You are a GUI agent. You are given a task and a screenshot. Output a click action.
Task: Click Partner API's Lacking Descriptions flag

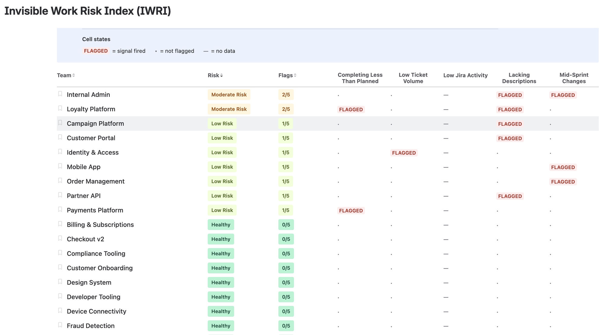[x=510, y=196]
